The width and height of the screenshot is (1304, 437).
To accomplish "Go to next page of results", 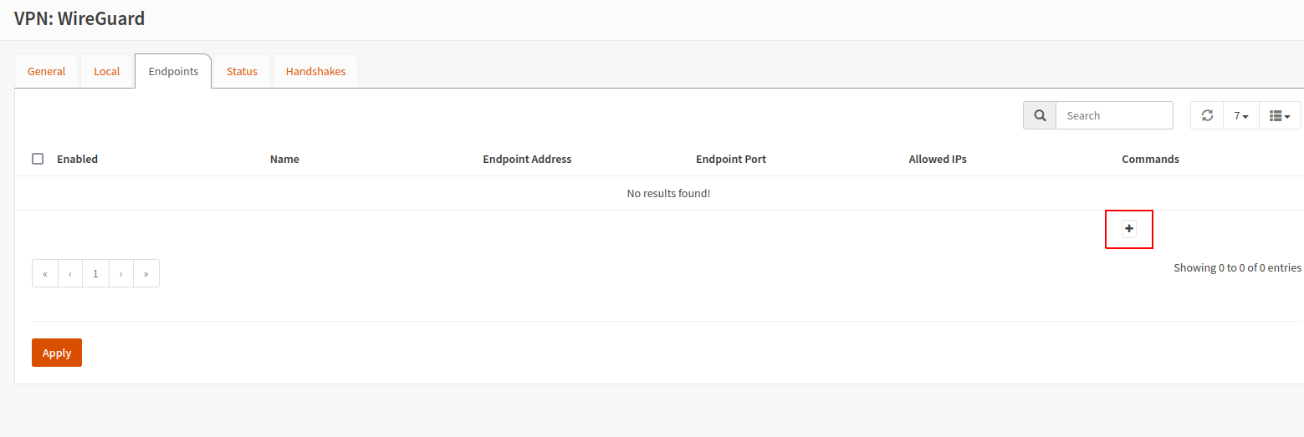I will pos(121,273).
